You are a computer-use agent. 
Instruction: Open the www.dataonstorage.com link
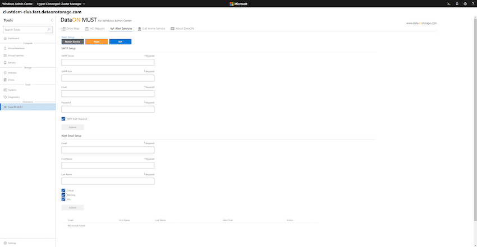pyautogui.click(x=421, y=24)
